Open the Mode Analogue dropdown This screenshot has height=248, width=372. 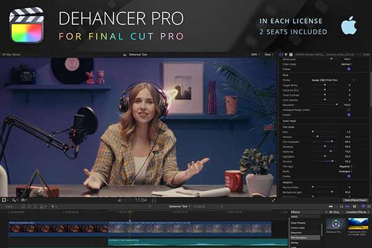pyautogui.click(x=346, y=171)
